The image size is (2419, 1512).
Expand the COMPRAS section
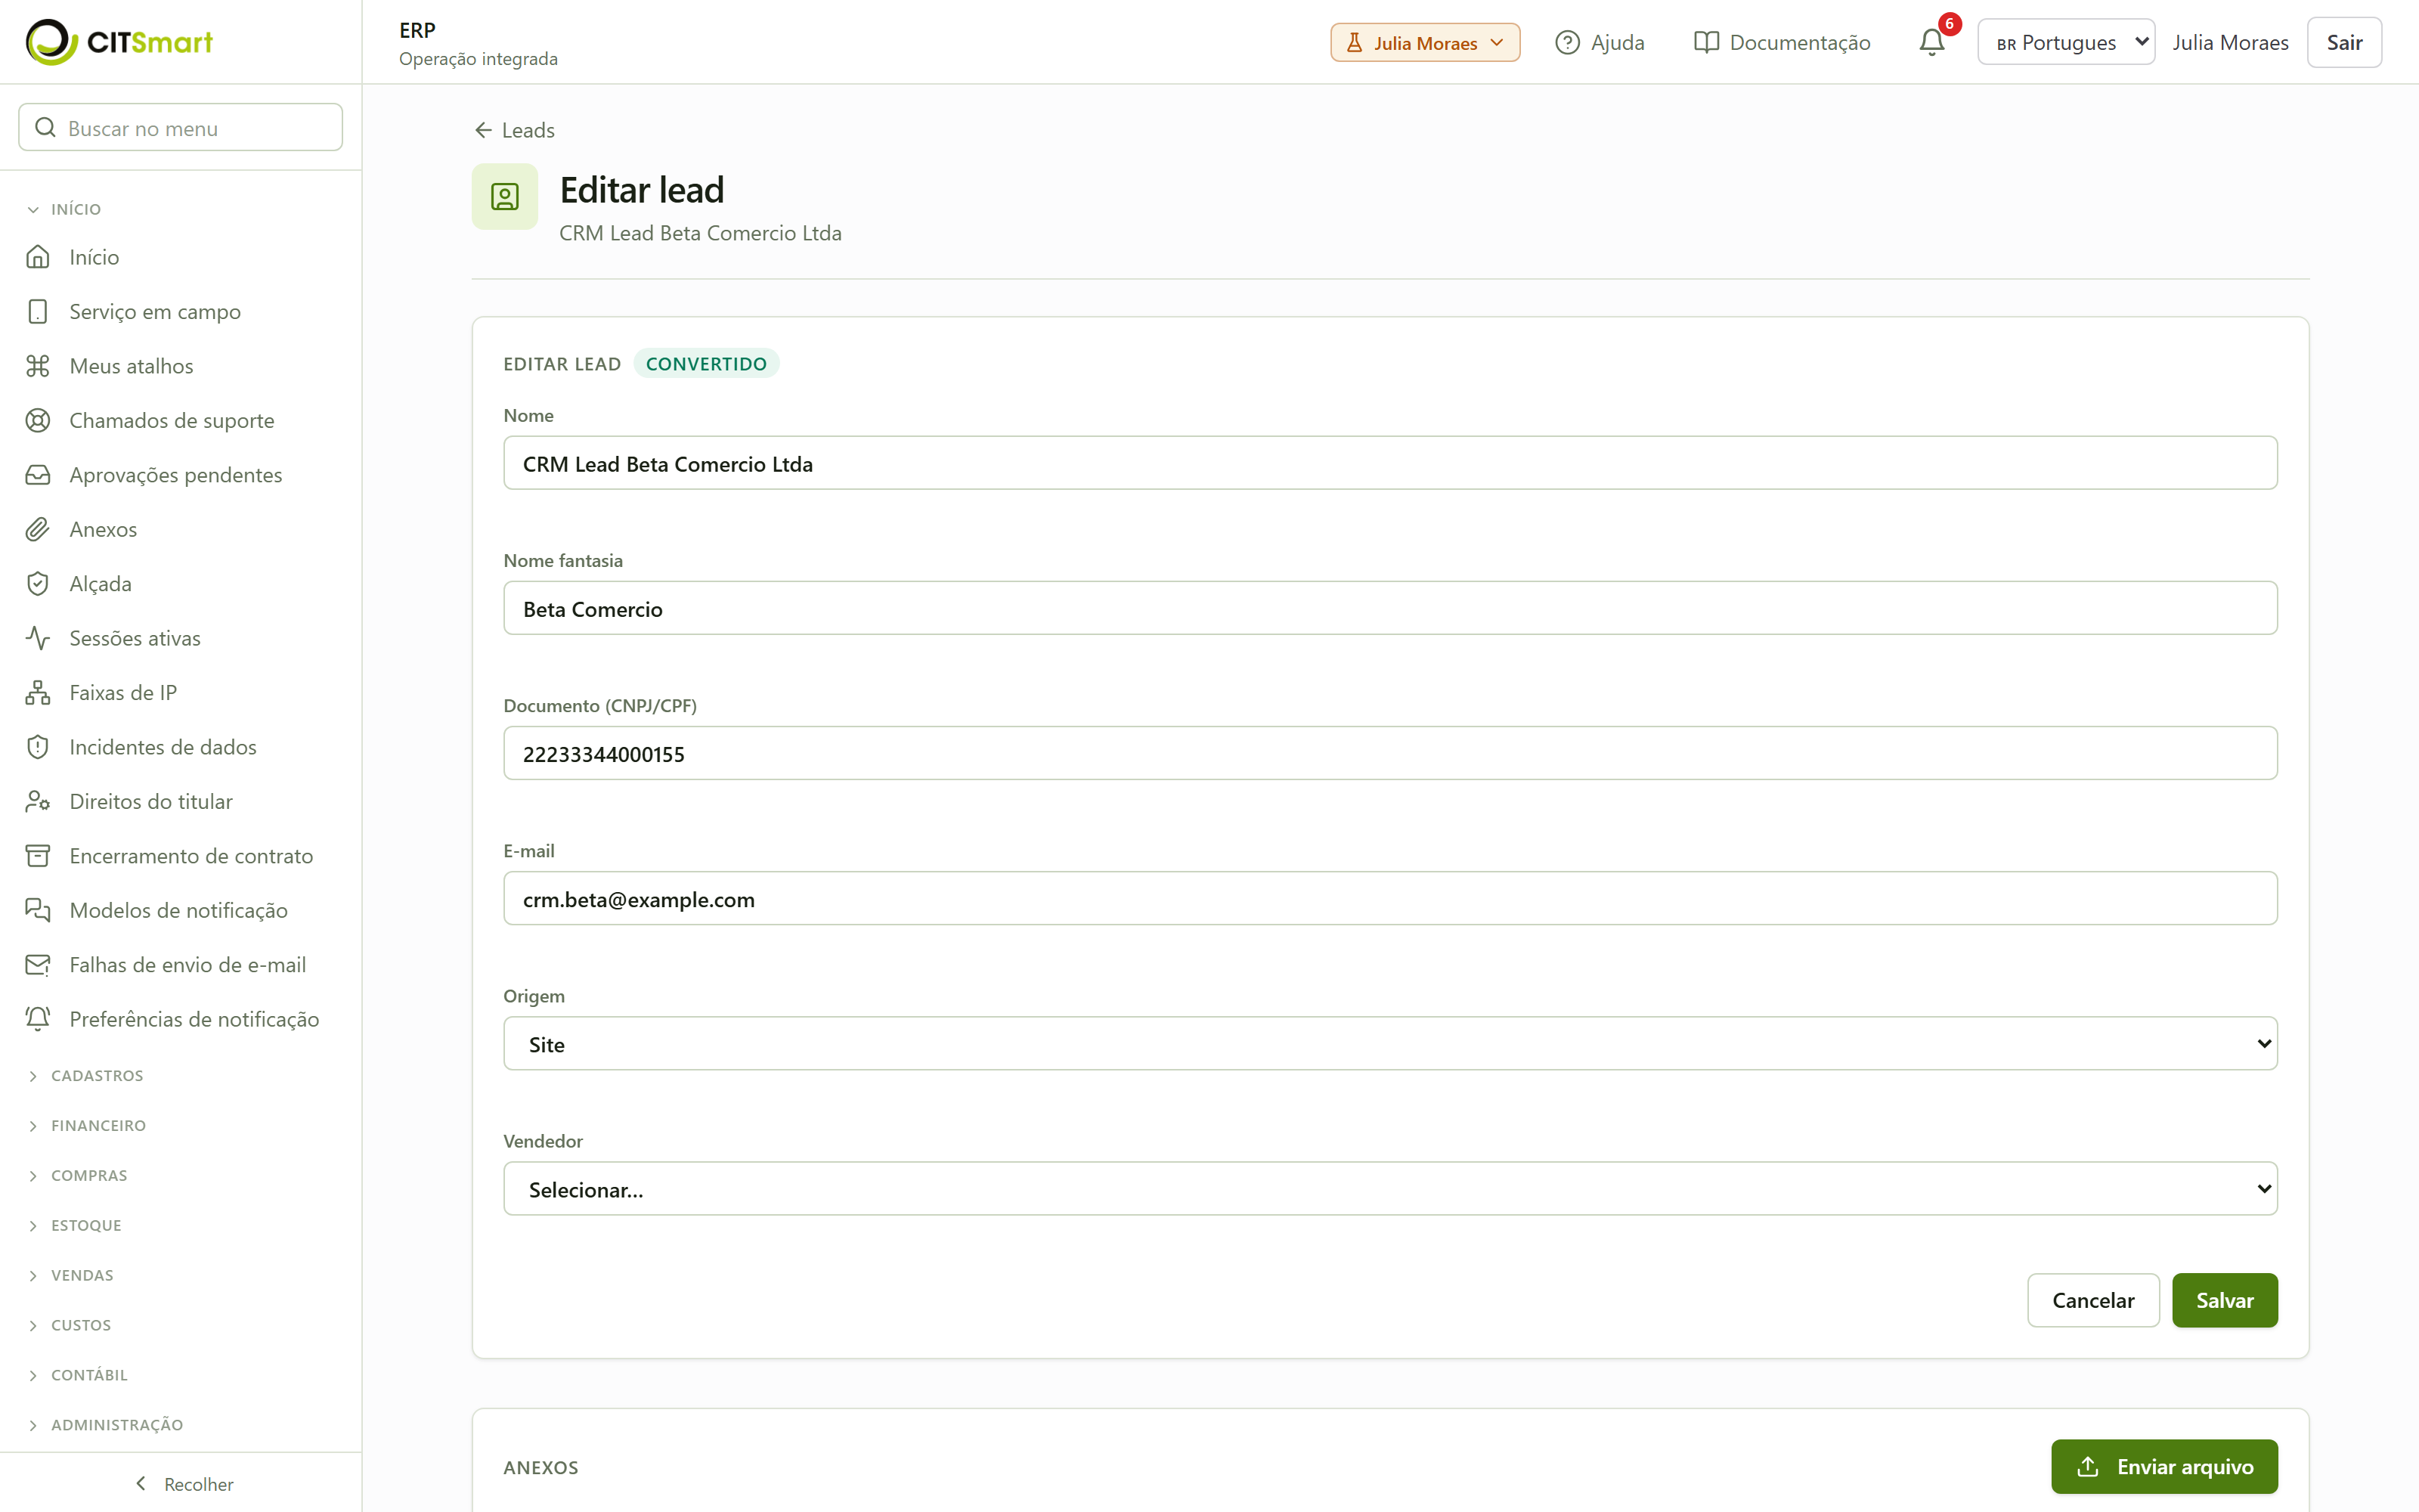point(78,1176)
